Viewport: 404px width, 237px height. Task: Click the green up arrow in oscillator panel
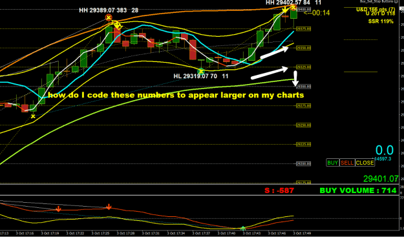243,228
